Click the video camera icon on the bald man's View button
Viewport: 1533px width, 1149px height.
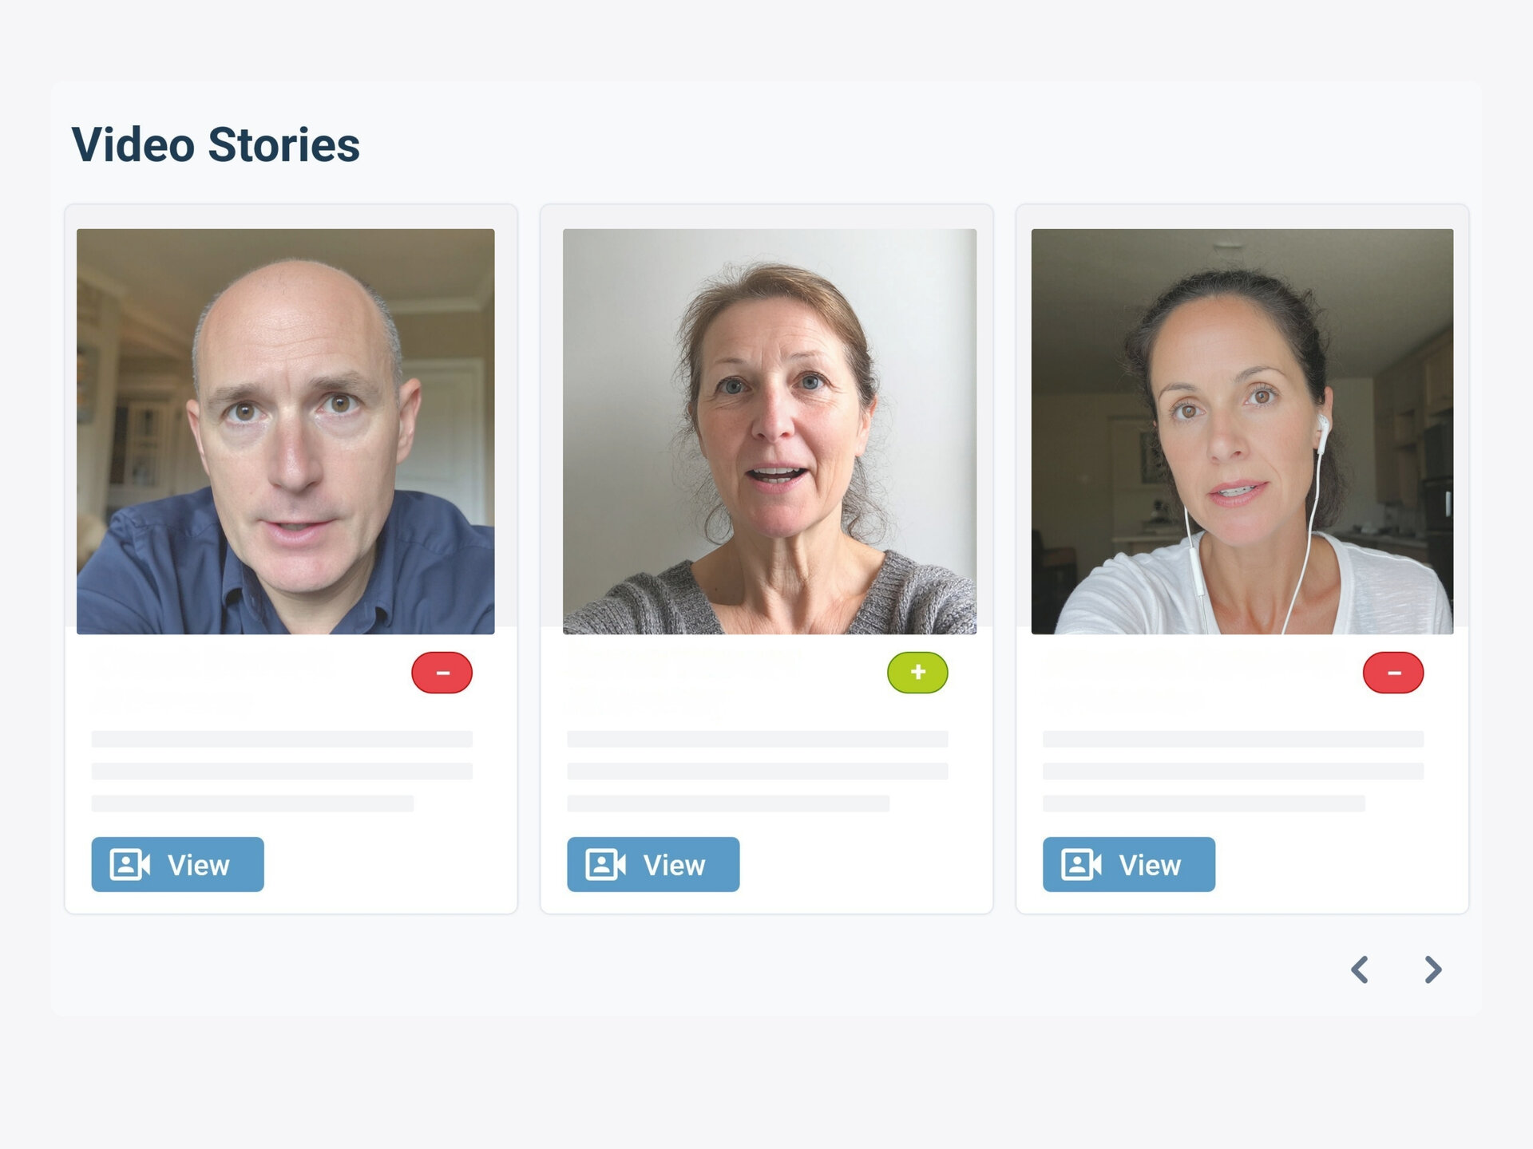(129, 865)
